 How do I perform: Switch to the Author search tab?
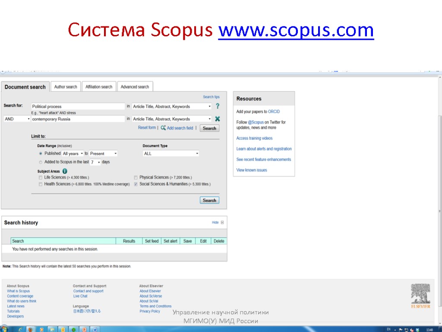click(x=66, y=86)
